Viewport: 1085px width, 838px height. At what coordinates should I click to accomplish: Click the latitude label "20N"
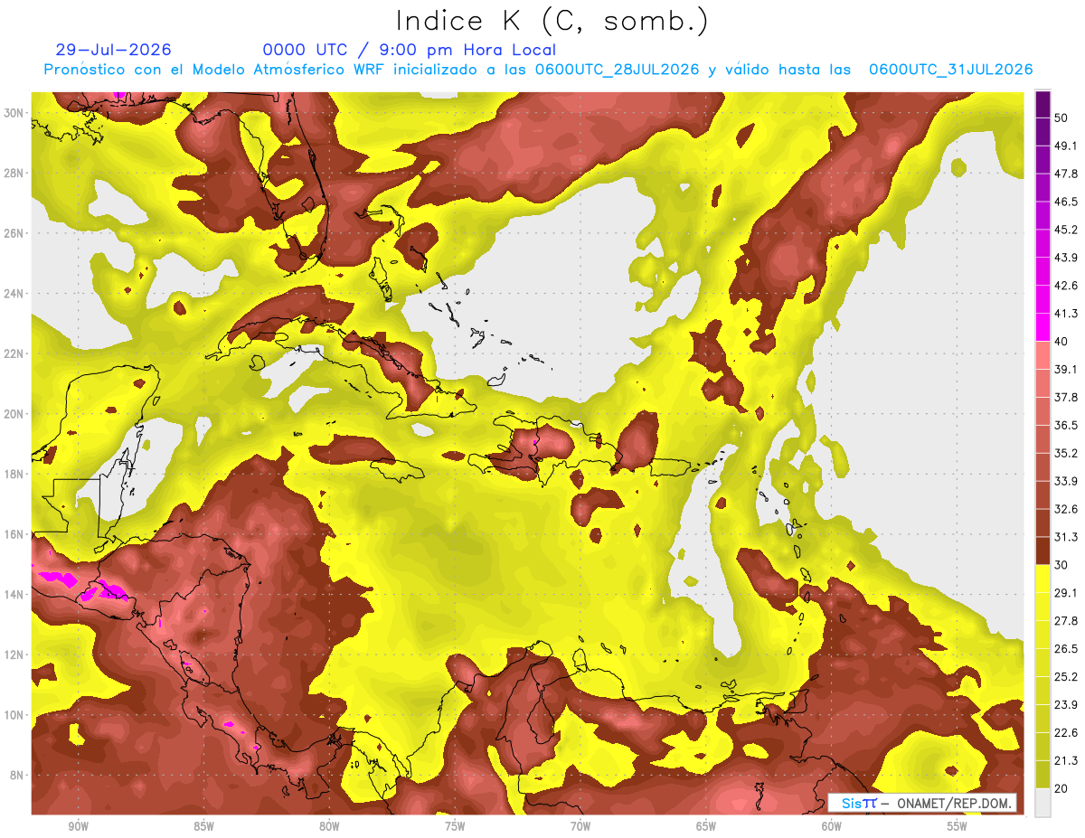[x=14, y=414]
